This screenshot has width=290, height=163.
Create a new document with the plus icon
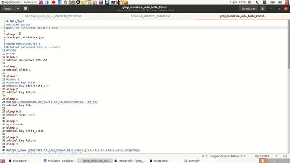click(x=25, y=9)
